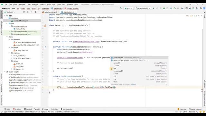
Task: Open the Event Log panel
Action: (182, 109)
